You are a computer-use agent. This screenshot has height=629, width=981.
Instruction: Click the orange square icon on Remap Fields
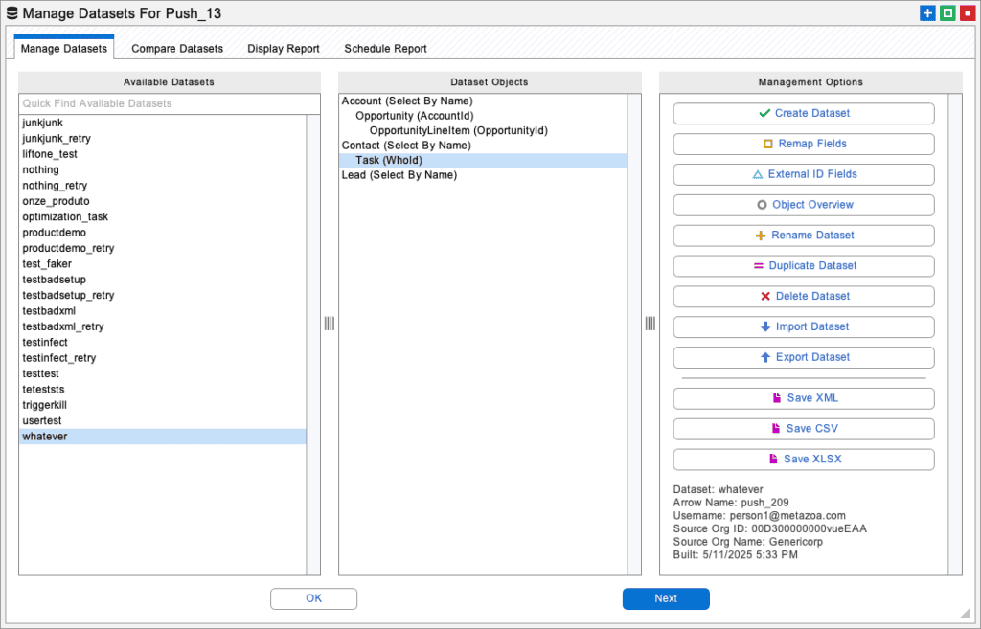(x=767, y=144)
